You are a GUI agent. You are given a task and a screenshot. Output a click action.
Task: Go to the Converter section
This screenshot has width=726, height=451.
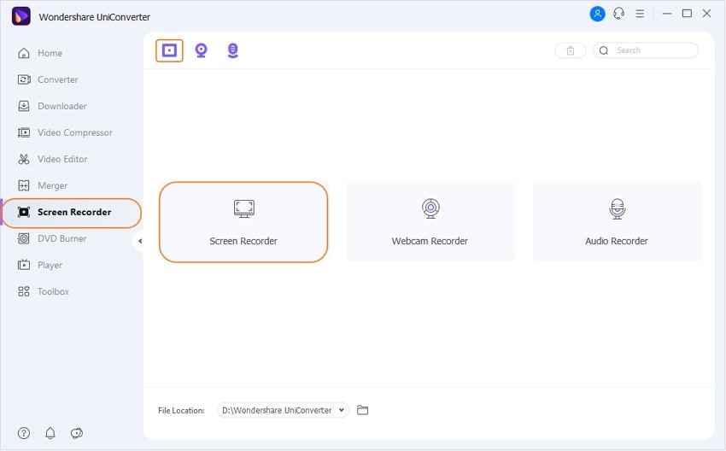point(57,79)
